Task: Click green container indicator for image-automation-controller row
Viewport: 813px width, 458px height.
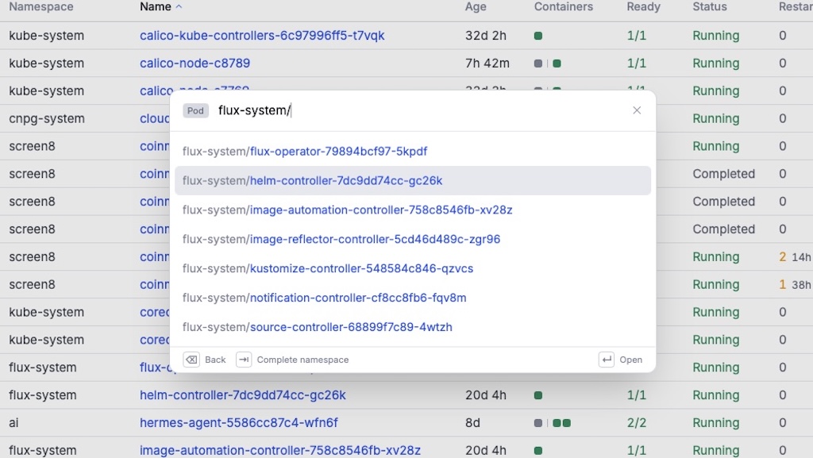Action: point(538,450)
